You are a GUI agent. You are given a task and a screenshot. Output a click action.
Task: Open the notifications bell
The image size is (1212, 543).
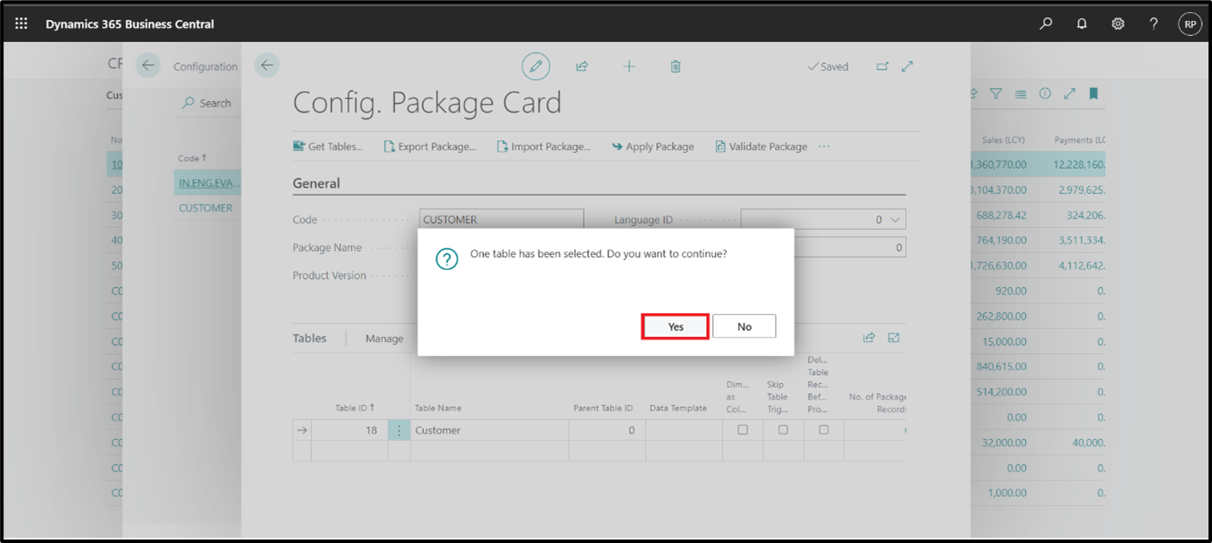coord(1082,24)
